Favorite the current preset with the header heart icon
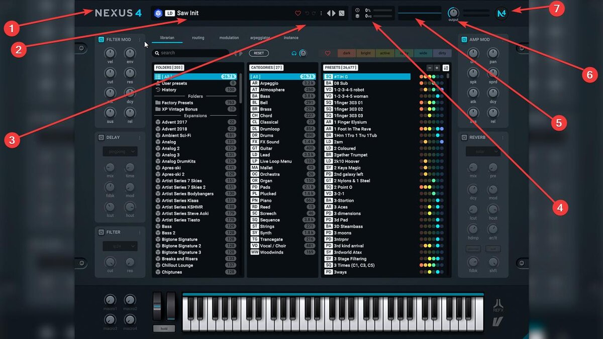603x339 pixels. [297, 13]
